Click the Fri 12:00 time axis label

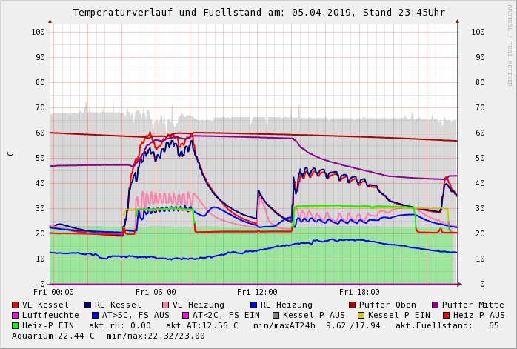tap(257, 292)
